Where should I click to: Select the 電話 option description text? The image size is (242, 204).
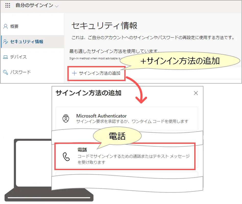click(x=134, y=159)
